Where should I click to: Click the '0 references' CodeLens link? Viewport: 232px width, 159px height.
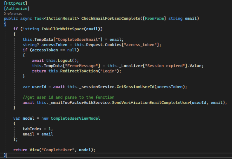point(13,14)
